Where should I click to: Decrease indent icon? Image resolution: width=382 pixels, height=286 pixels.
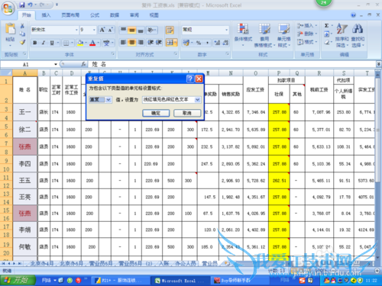(x=151, y=42)
